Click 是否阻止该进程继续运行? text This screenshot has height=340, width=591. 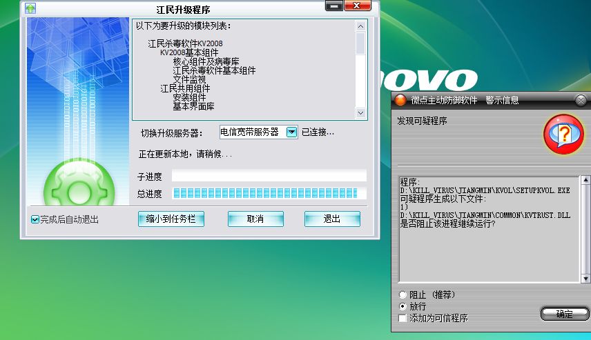point(447,223)
